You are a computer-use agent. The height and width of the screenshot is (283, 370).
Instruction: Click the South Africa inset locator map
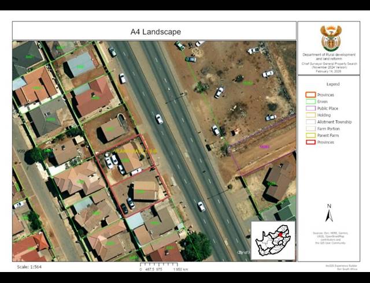click(273, 241)
